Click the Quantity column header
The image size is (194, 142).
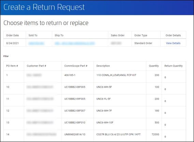(154, 66)
